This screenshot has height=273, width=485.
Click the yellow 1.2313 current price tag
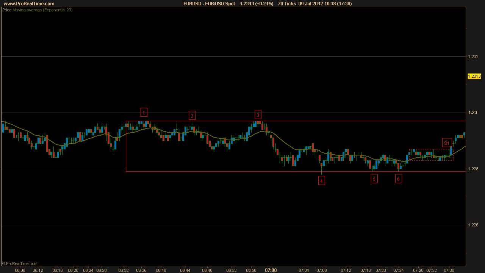(x=474, y=76)
